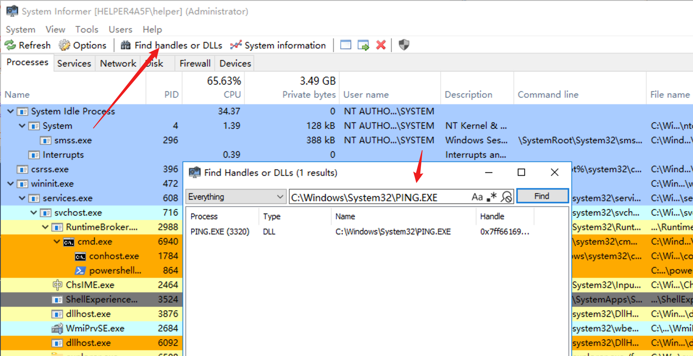Screen dimensions: 693x356
Task: Toggle the magnifier with stop-sign search option
Action: tap(507, 197)
